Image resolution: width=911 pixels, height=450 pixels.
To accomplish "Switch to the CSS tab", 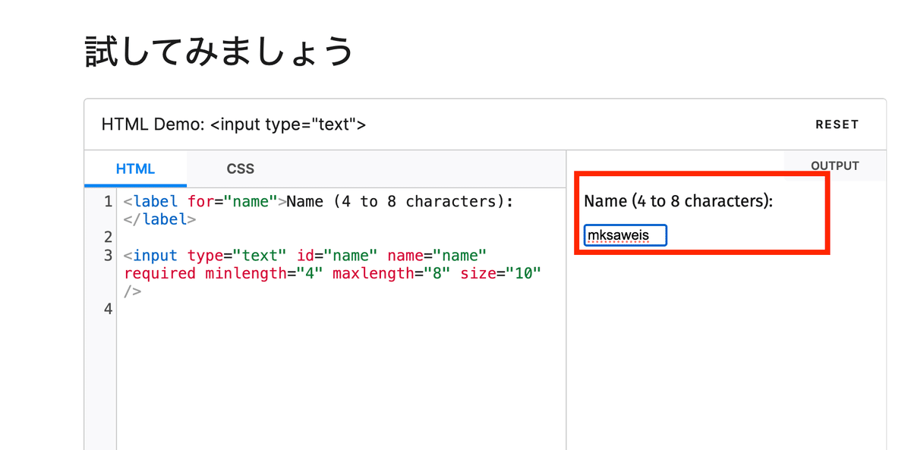I will click(x=240, y=168).
